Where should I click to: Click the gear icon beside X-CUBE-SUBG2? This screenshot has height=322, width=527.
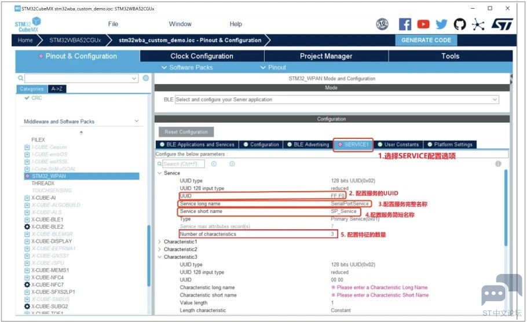click(27, 306)
